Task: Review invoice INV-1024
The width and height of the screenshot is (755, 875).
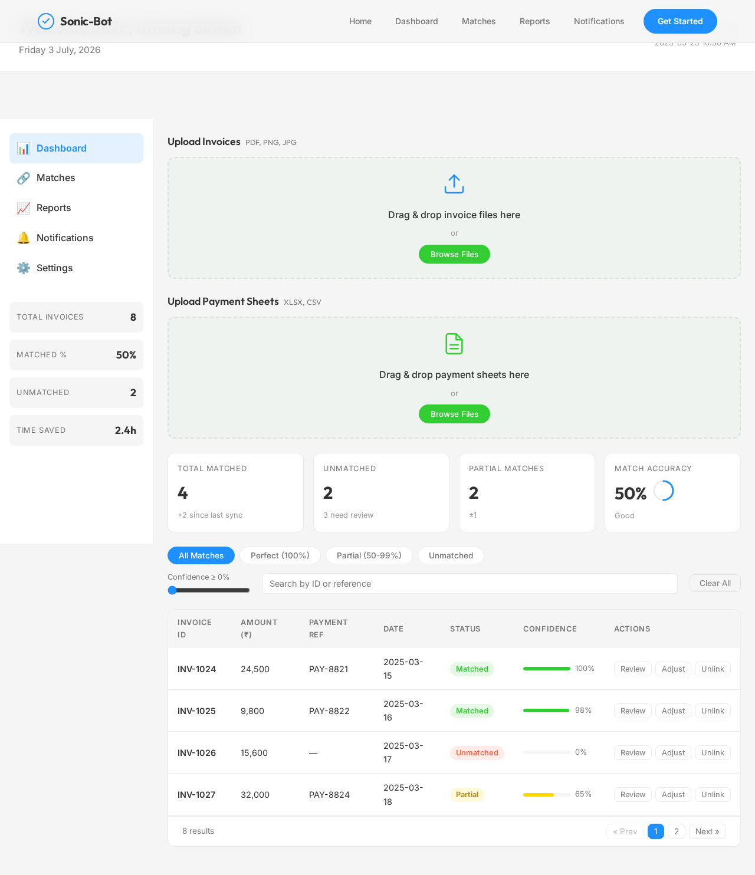Action: point(633,669)
